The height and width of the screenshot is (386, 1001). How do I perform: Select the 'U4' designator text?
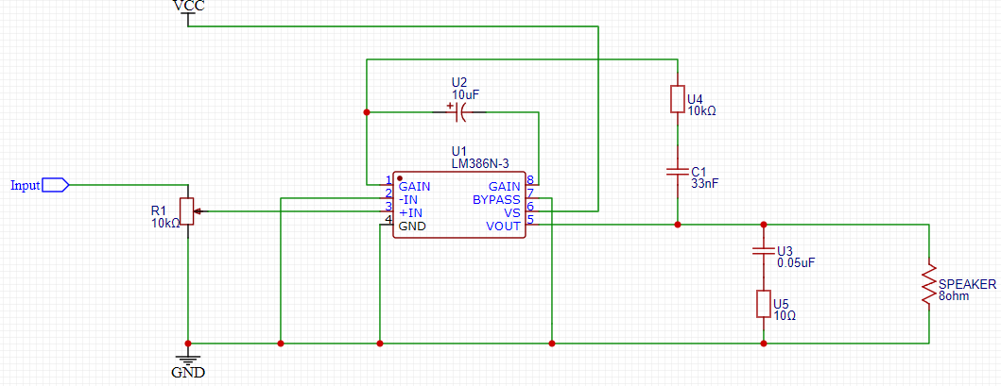[x=694, y=99]
